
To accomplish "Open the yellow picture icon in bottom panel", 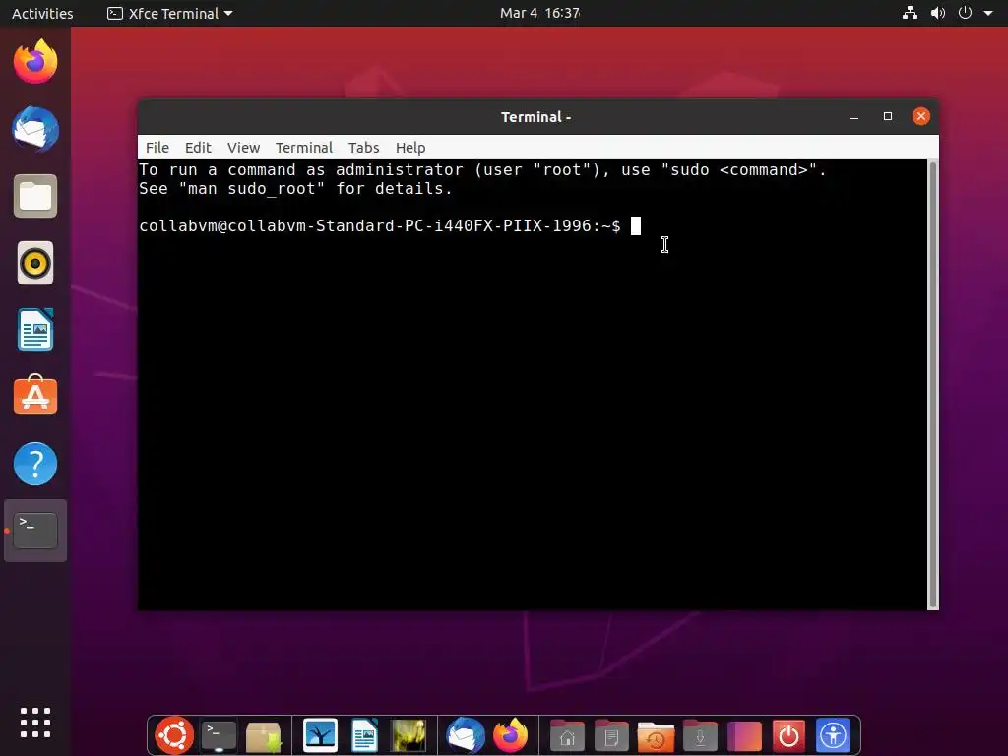I will click(x=409, y=735).
